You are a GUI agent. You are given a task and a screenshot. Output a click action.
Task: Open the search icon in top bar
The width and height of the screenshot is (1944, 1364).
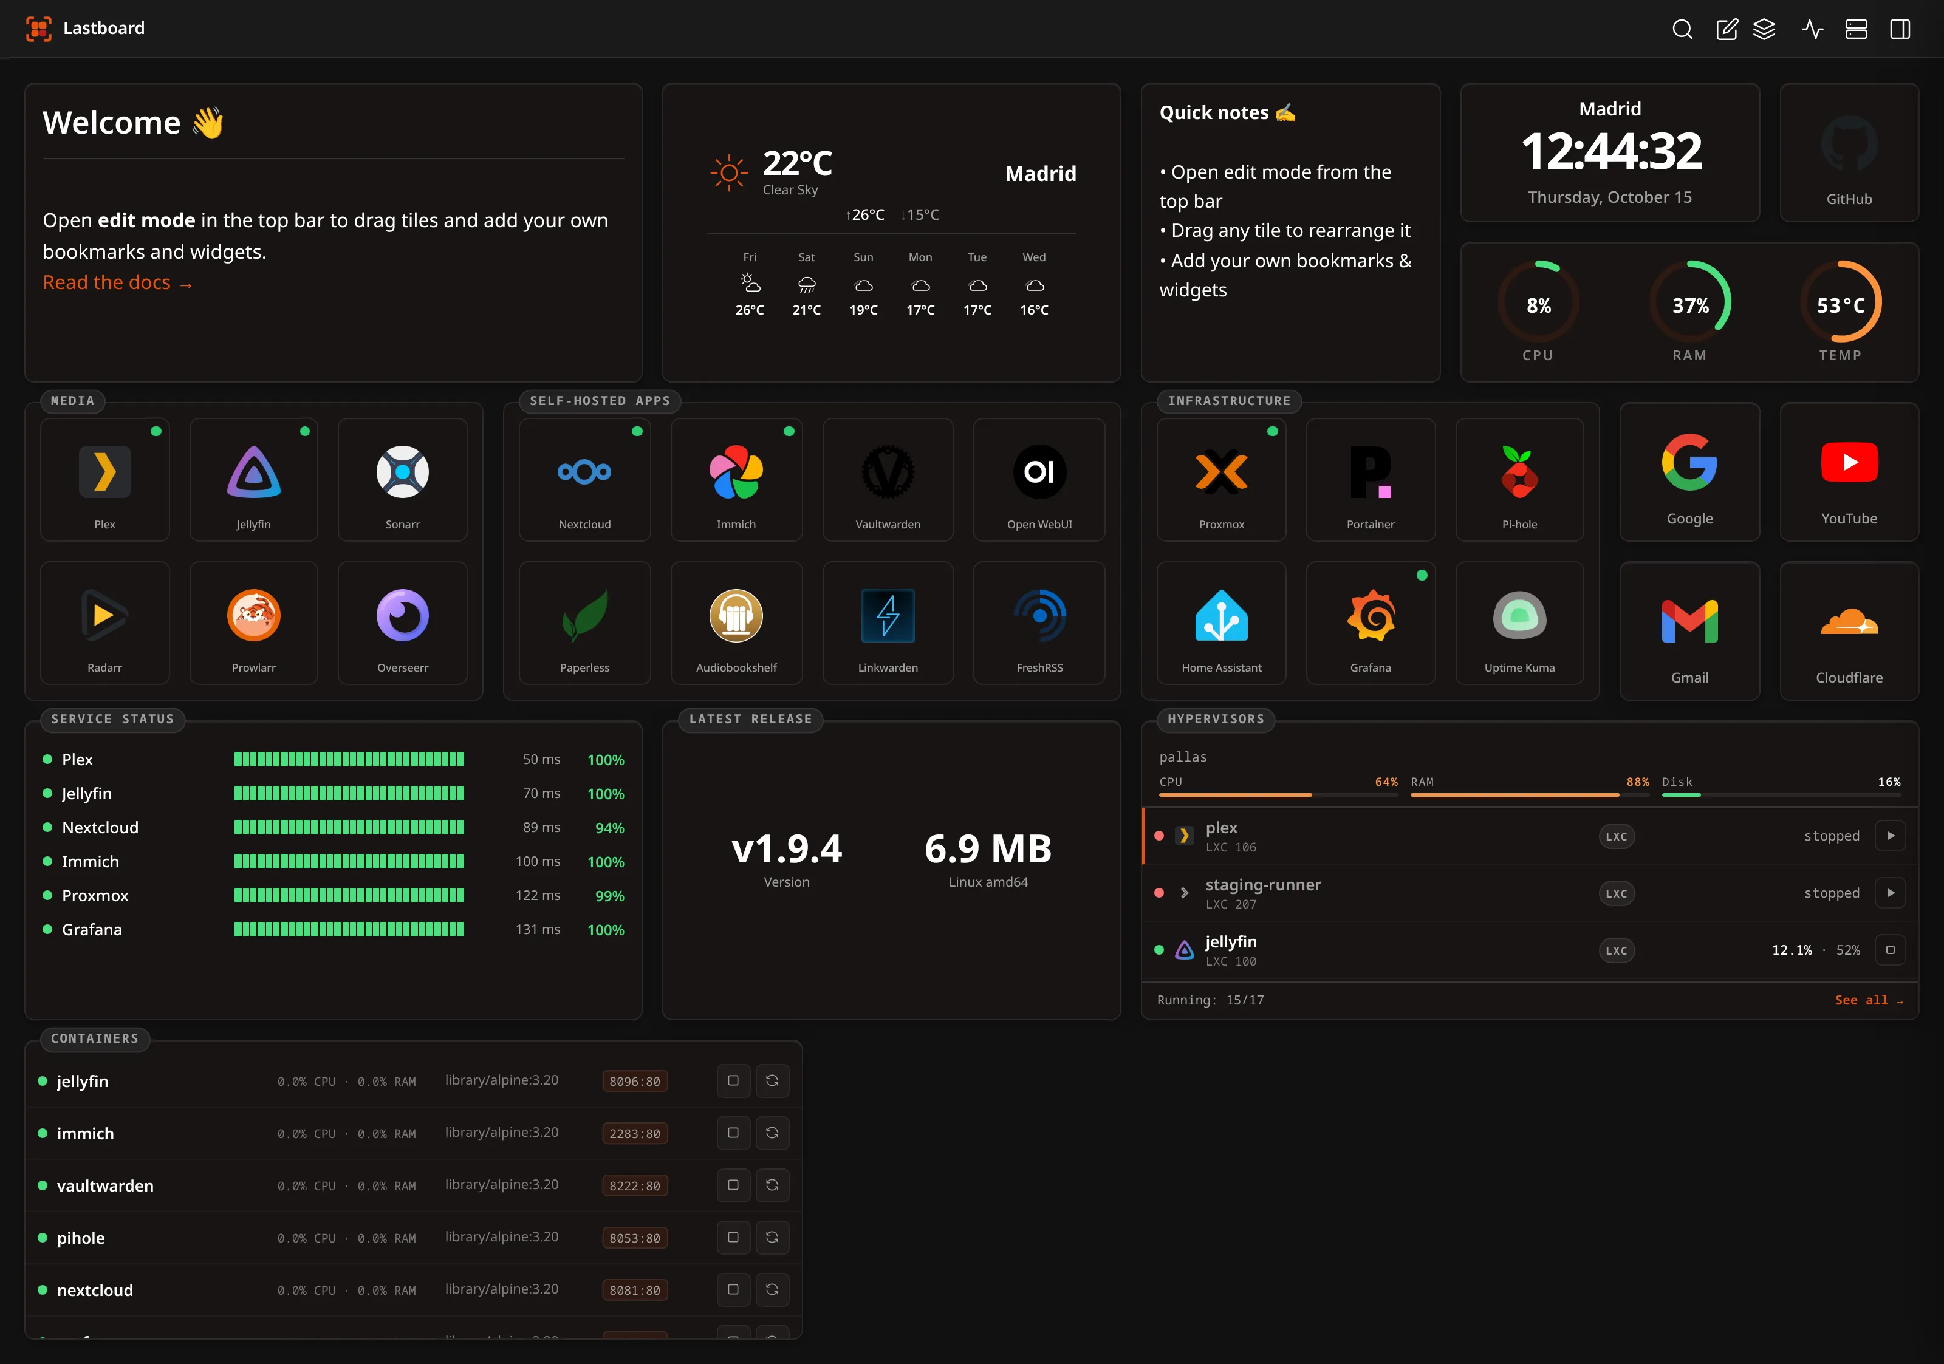pyautogui.click(x=1682, y=30)
